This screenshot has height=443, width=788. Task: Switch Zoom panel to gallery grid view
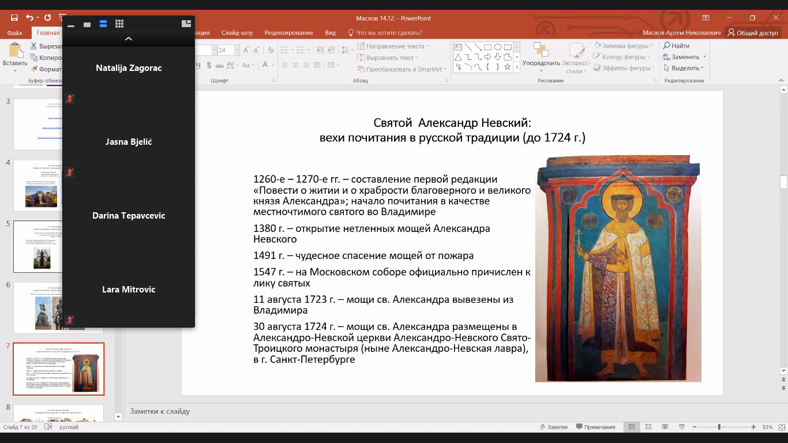(x=119, y=24)
